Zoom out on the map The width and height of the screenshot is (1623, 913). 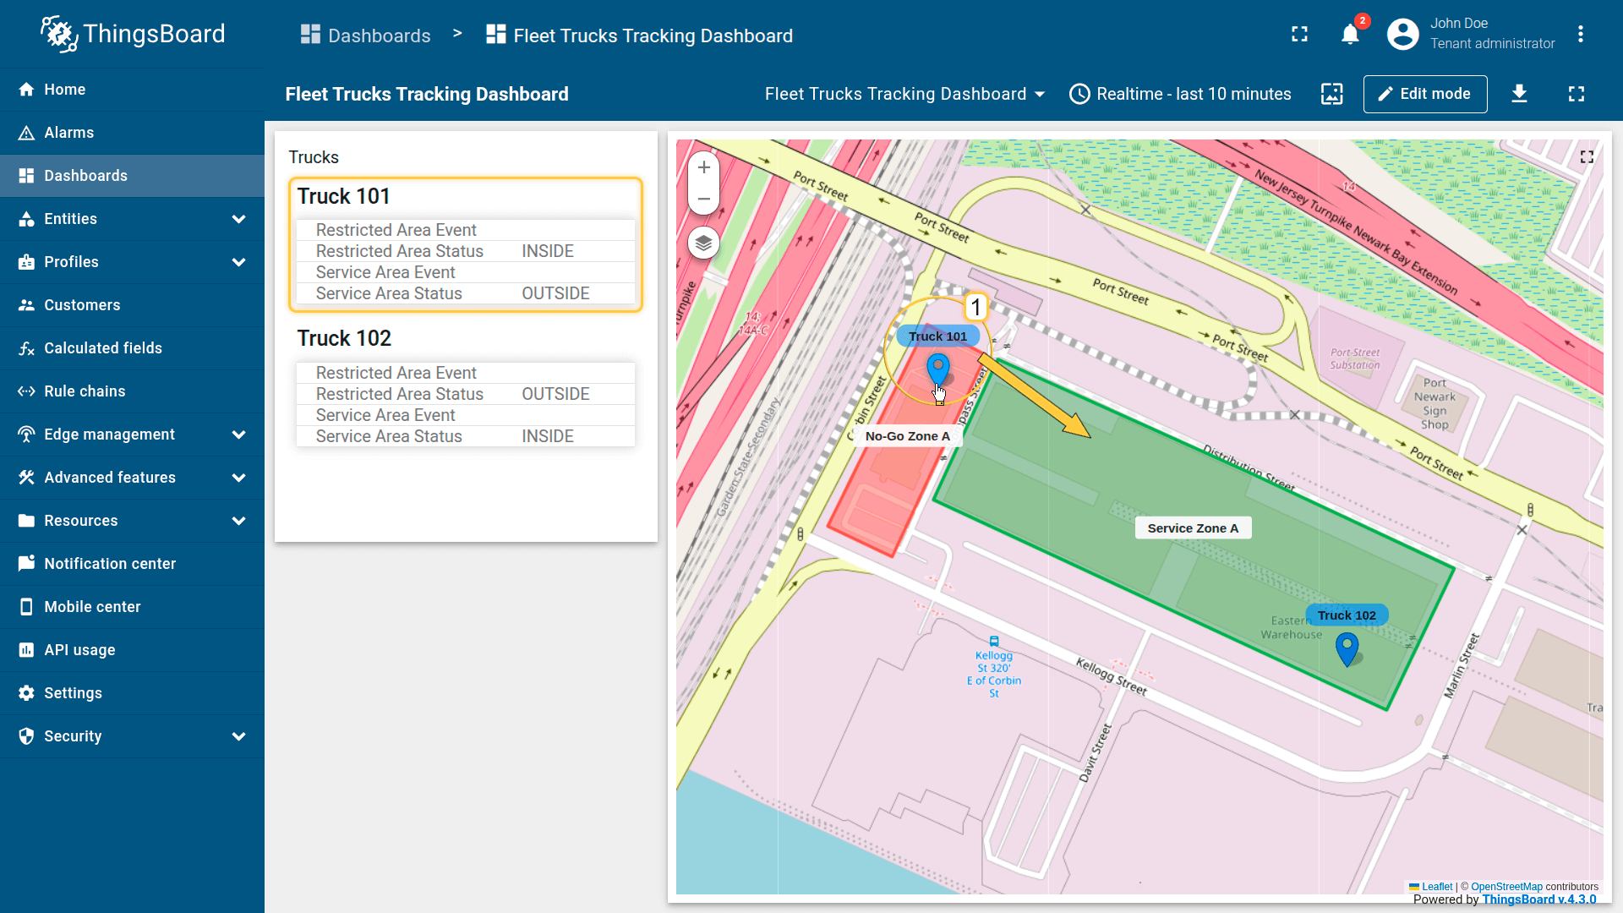point(703,199)
